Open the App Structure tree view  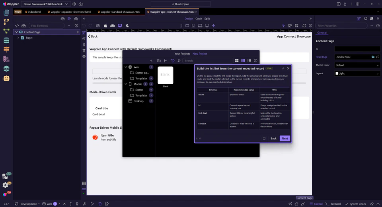click(76, 19)
